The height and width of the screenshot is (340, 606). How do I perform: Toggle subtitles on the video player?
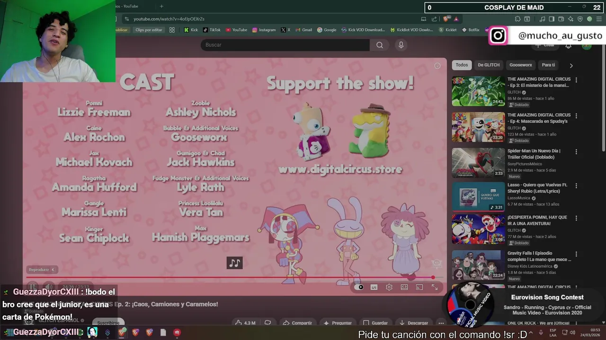(374, 287)
